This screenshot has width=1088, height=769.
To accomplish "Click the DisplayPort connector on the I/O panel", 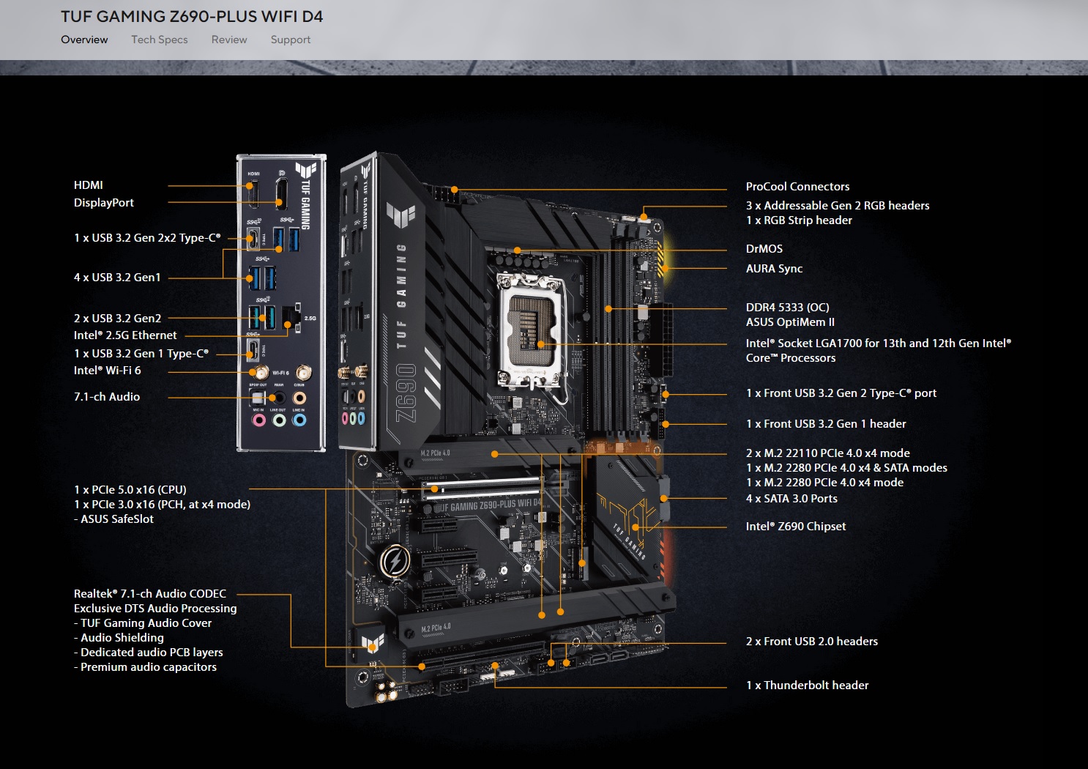I will click(x=281, y=193).
